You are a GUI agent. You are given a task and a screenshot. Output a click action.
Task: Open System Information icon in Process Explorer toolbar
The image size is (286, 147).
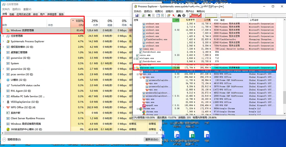[x=149, y=15]
